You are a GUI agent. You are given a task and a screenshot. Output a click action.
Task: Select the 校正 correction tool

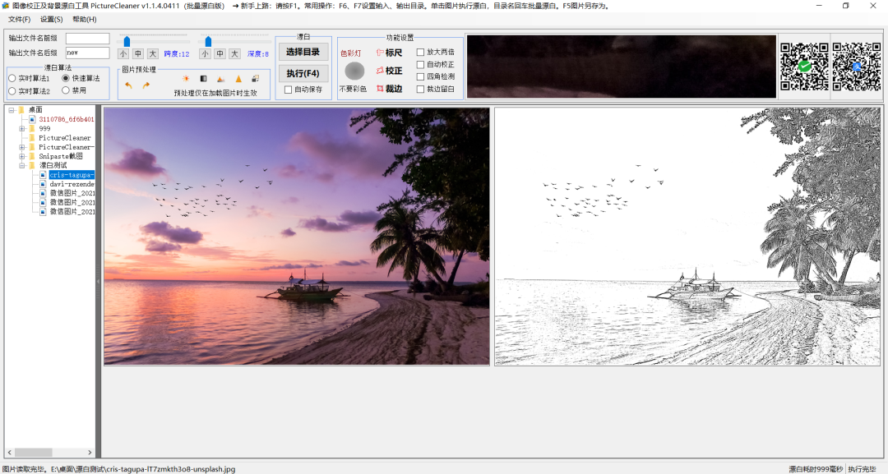point(389,71)
